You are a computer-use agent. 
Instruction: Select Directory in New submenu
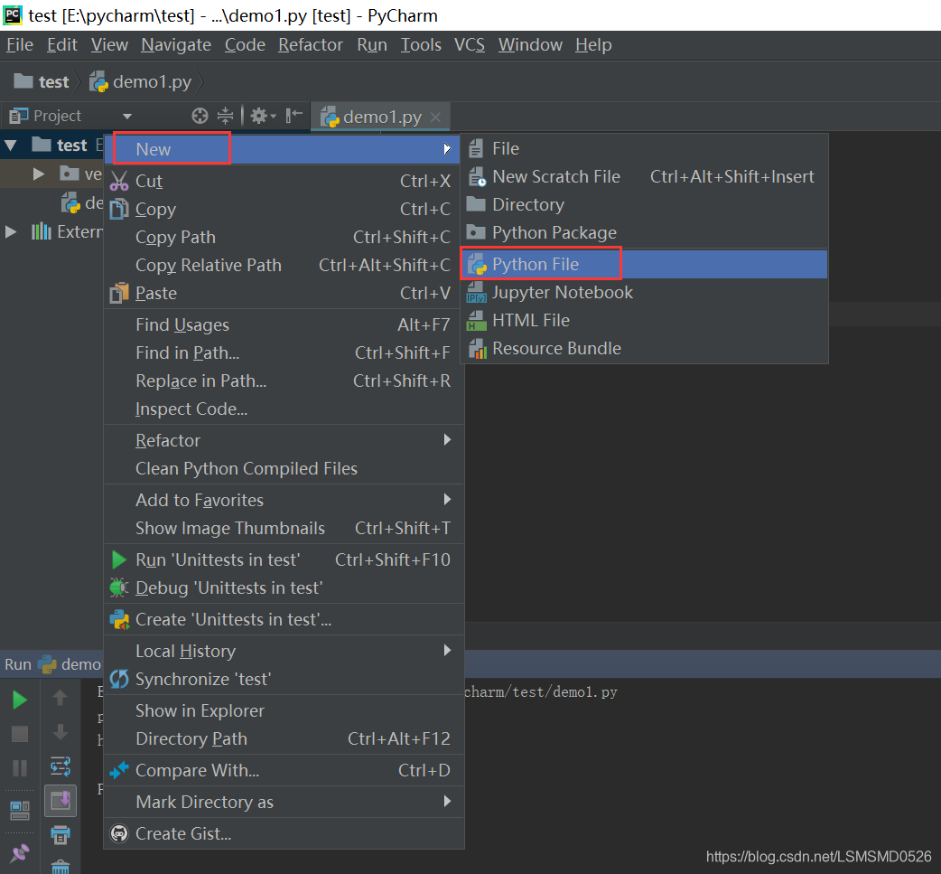[644, 205]
